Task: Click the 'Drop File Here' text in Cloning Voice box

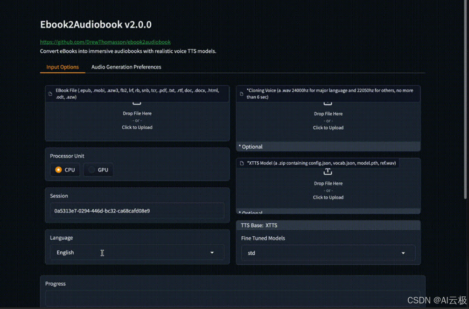Action: pos(328,114)
